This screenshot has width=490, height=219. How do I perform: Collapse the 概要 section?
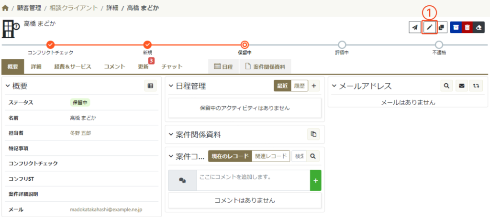(x=8, y=86)
